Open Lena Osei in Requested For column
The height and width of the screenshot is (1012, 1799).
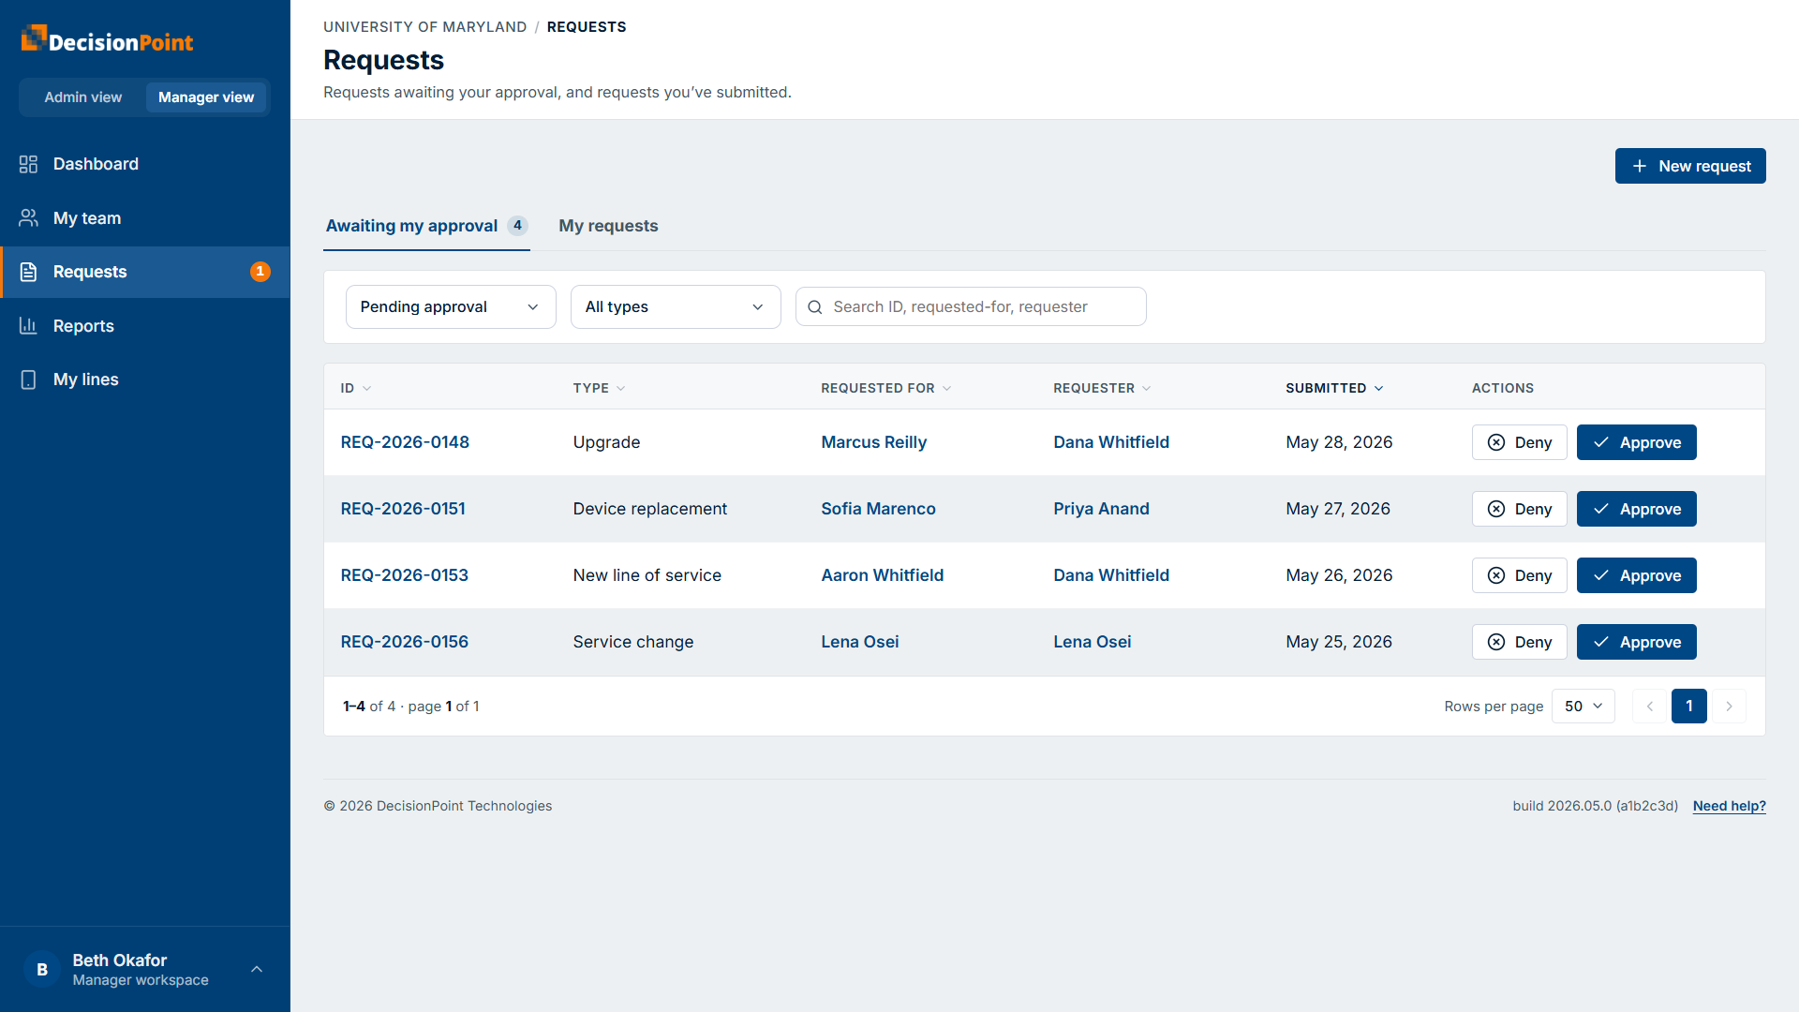click(x=859, y=642)
